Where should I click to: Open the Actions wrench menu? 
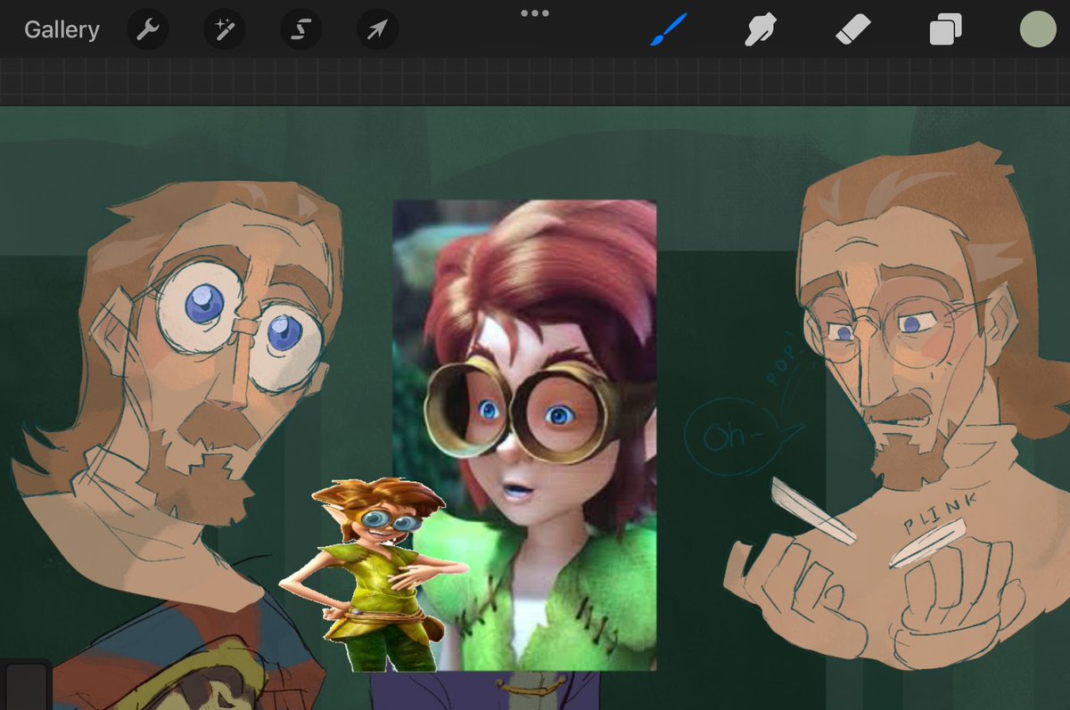point(147,31)
